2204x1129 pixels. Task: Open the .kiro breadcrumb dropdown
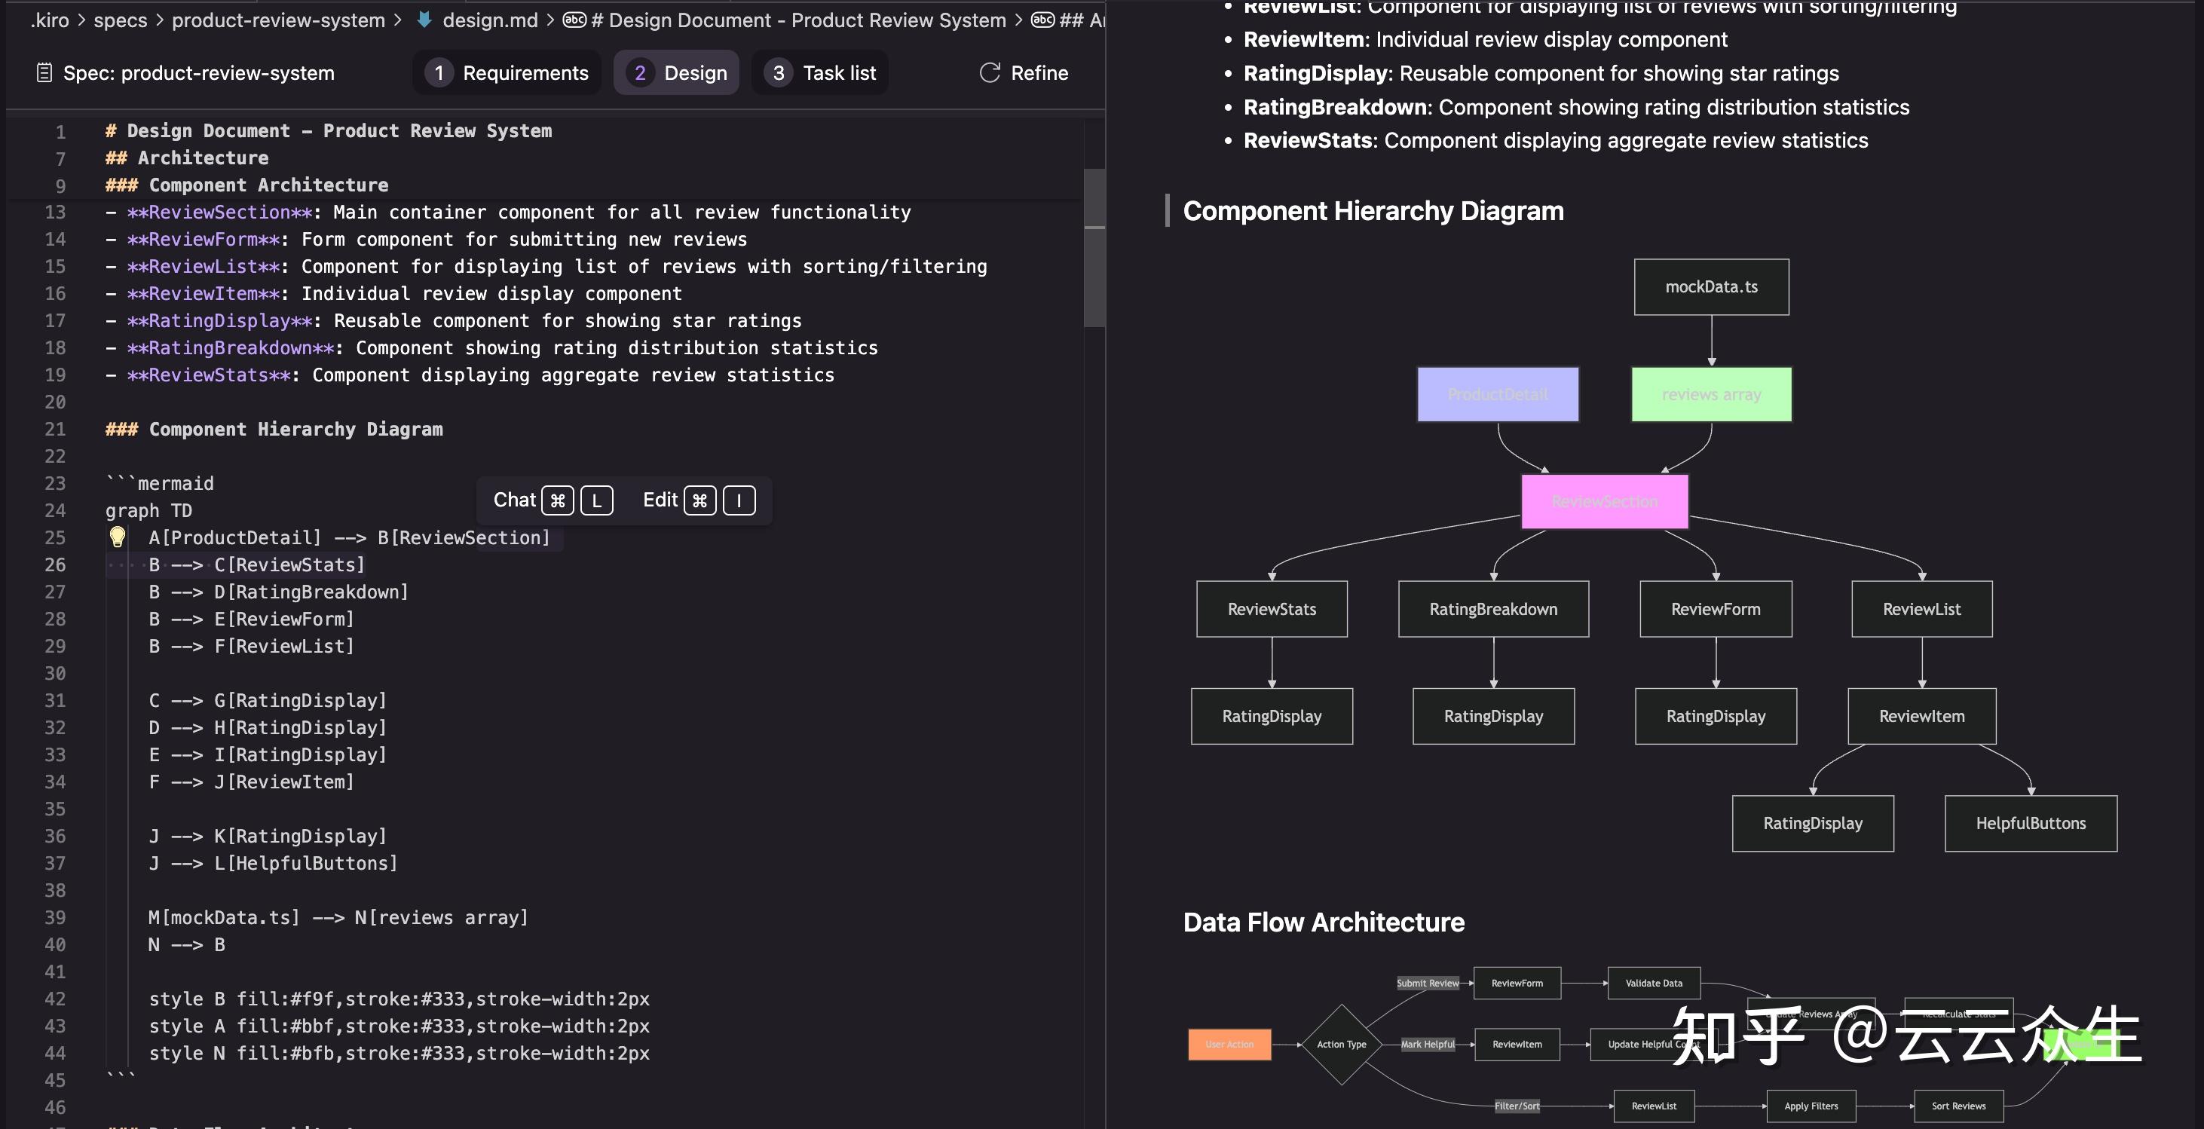click(50, 20)
